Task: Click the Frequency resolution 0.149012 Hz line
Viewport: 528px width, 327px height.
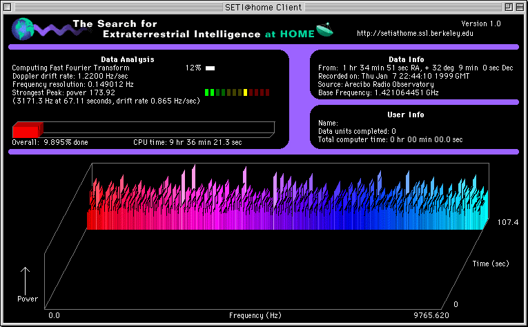Action: tap(72, 84)
